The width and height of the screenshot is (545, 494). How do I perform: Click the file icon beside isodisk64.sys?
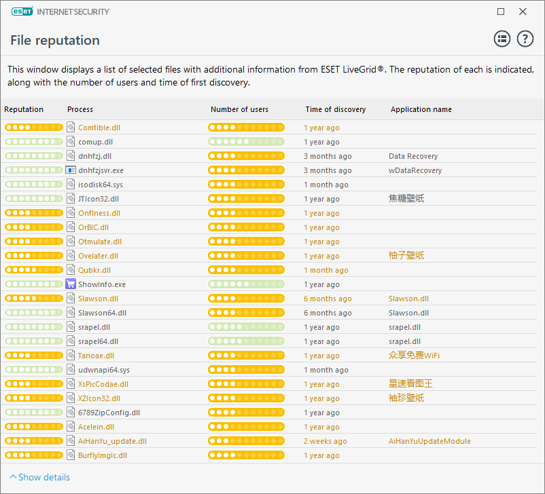click(71, 184)
